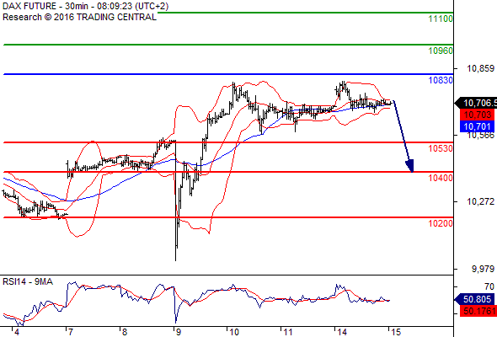The height and width of the screenshot is (337, 497).
Task: Click the 10200 support level label
Action: click(x=441, y=223)
